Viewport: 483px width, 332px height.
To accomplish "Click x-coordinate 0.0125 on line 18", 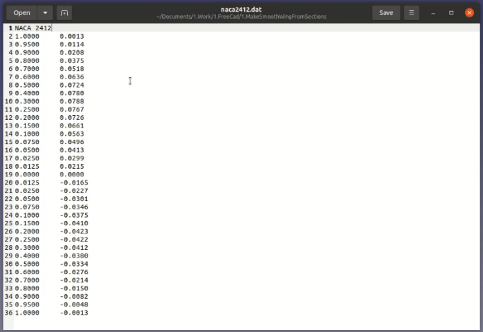I will click(x=27, y=166).
